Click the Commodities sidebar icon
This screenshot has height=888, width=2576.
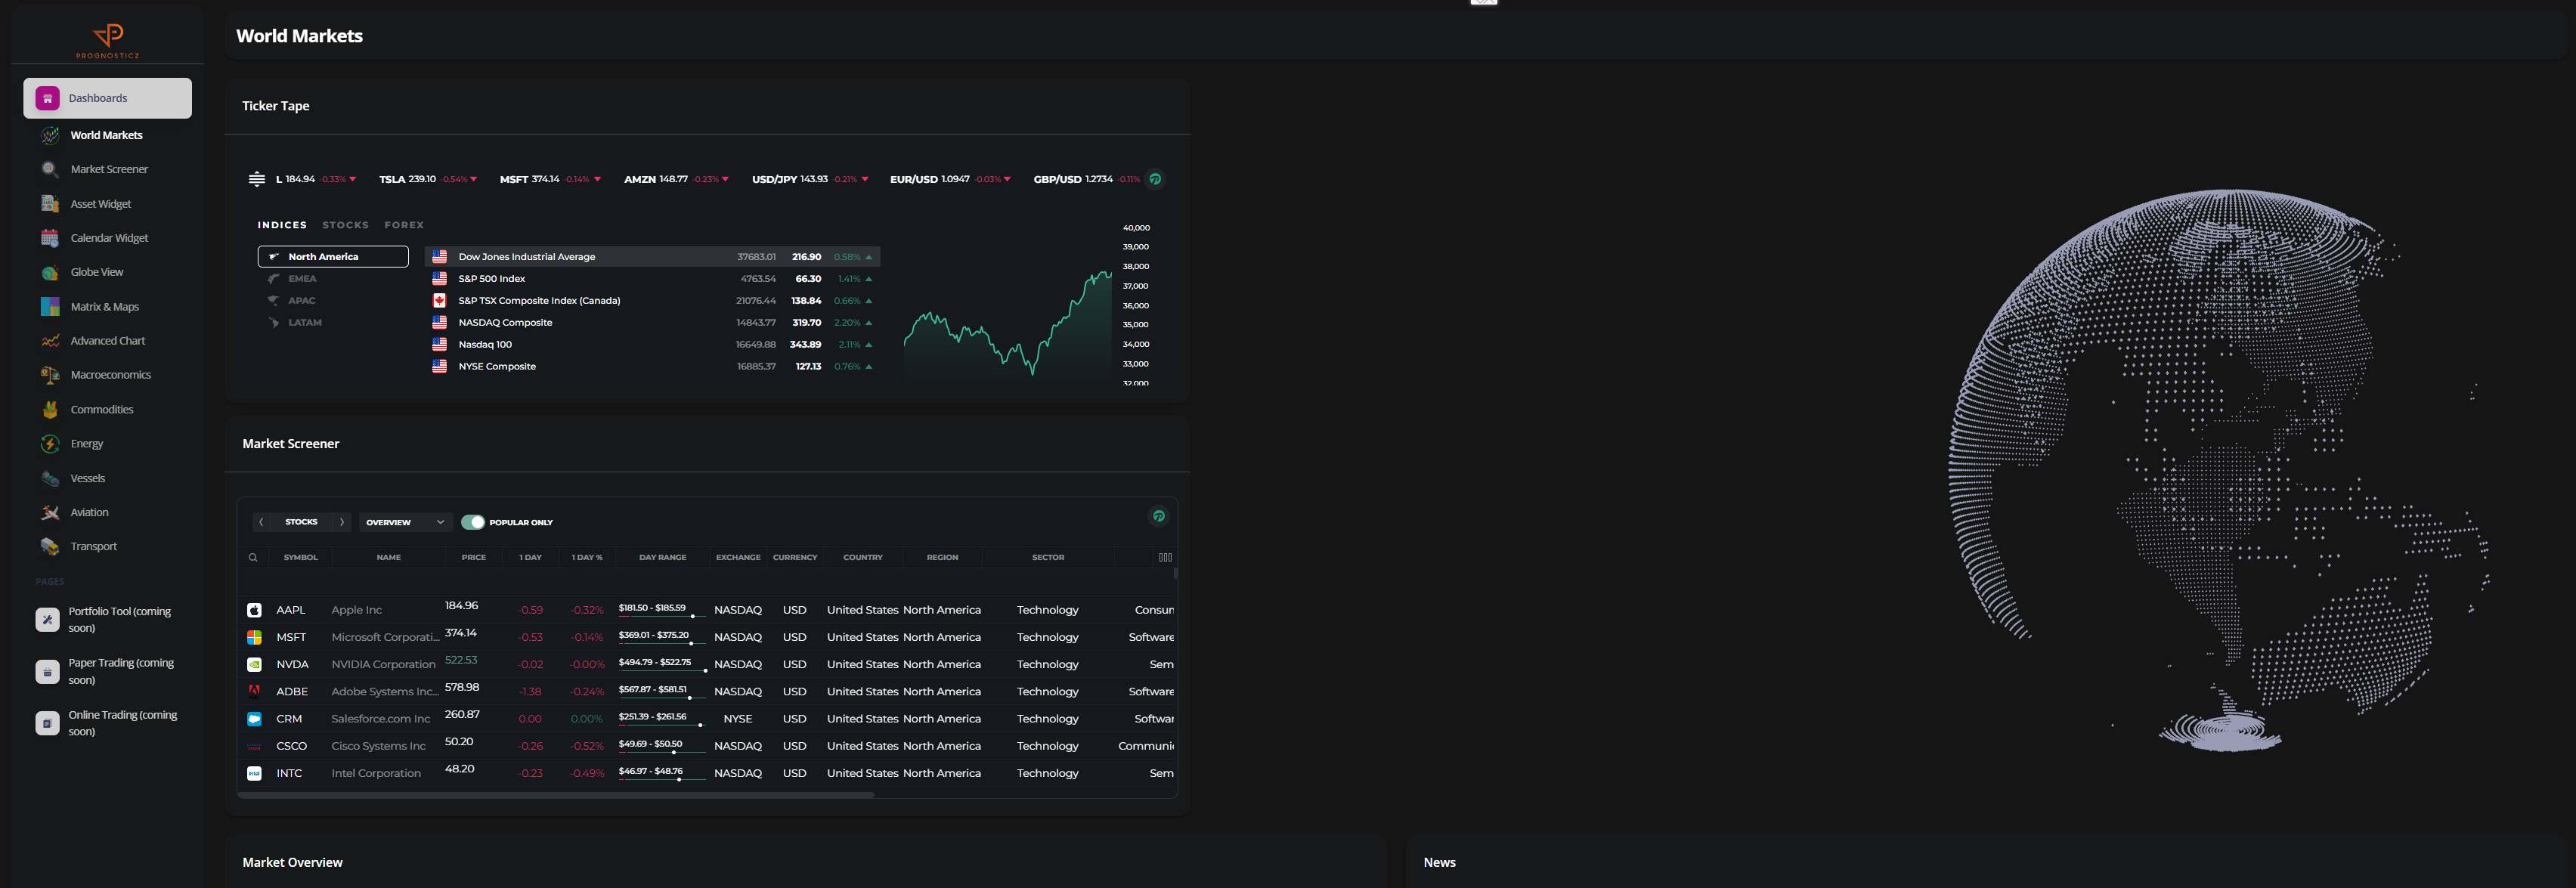click(50, 409)
